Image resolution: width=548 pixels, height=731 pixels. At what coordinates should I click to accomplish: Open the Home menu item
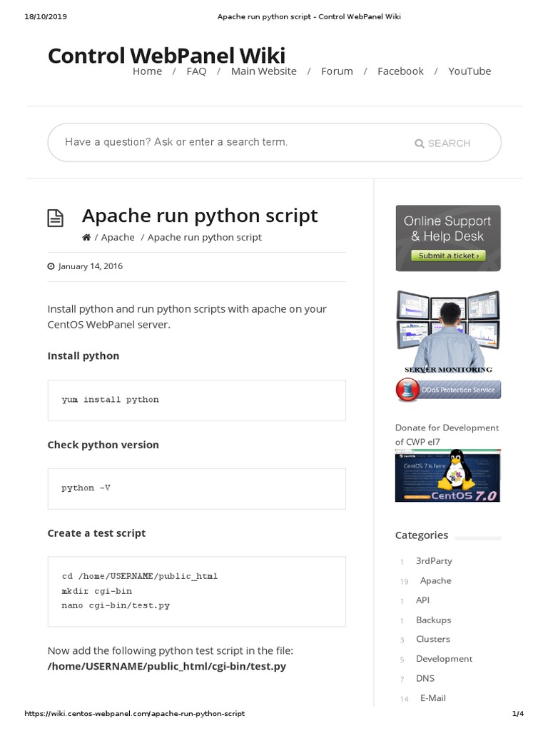(147, 71)
